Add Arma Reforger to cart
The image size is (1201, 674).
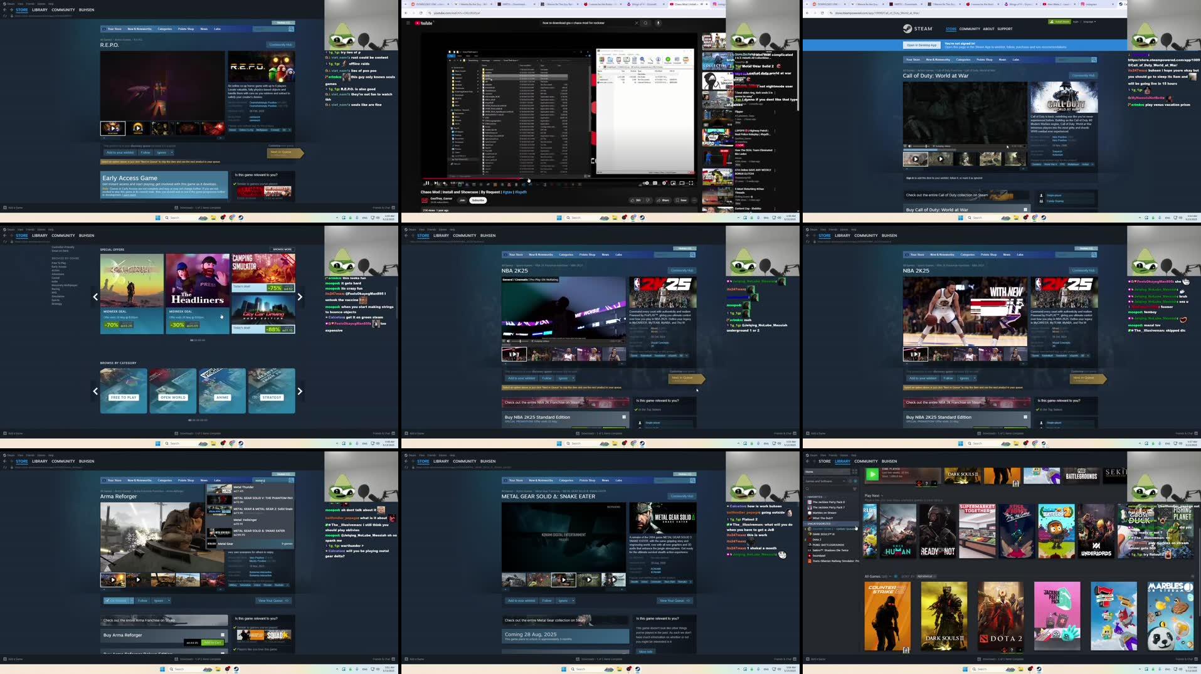[x=213, y=642]
